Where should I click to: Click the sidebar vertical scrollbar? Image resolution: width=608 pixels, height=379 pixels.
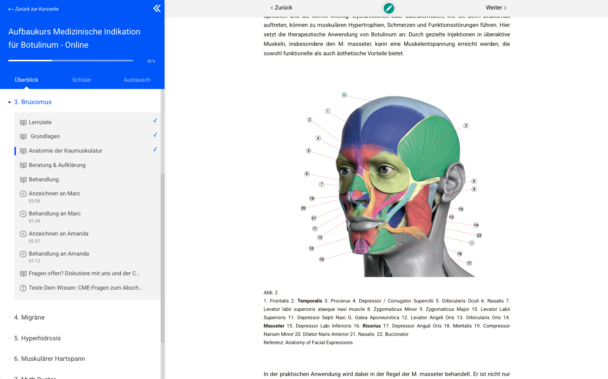(163, 258)
